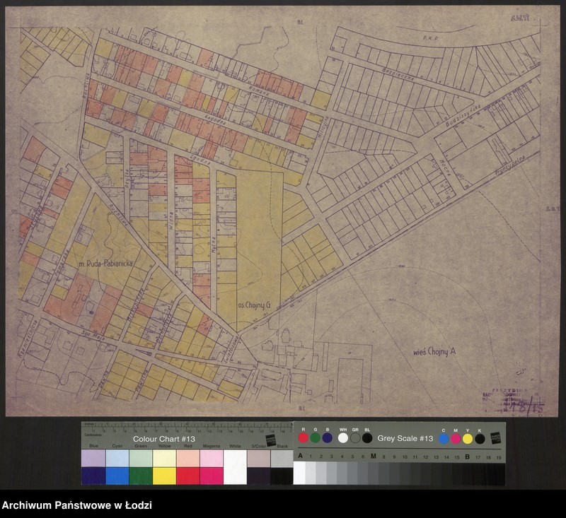Click the white patch under letter A
Screen dimensions: 566x518
coord(299,473)
